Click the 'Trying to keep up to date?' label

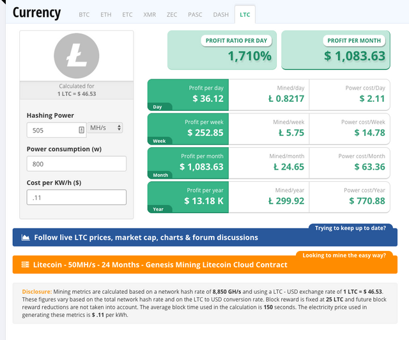coord(350,228)
